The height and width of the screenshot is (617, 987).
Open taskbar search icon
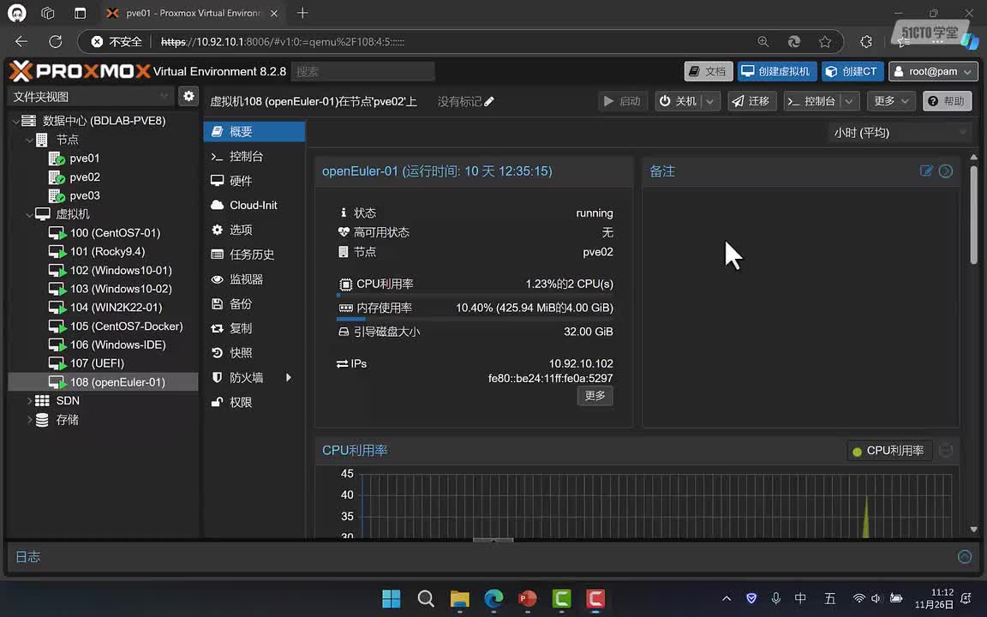click(x=426, y=598)
